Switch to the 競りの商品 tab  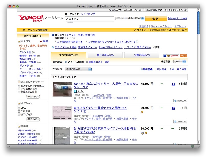tap(105, 55)
